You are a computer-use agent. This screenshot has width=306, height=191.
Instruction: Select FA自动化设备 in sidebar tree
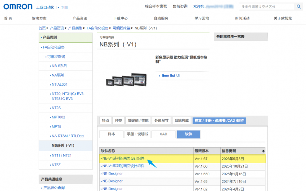(54, 47)
